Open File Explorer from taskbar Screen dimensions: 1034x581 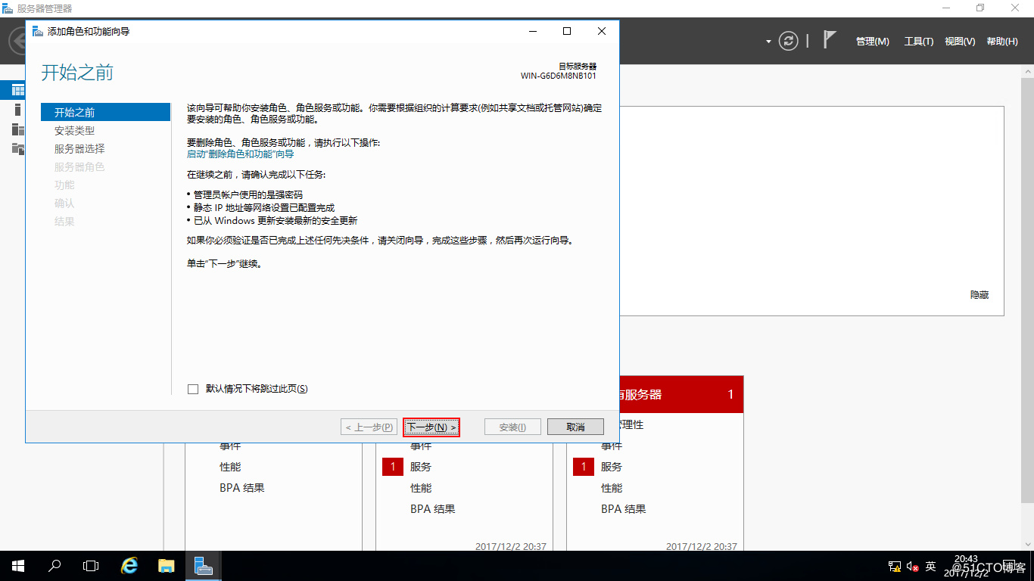[167, 566]
